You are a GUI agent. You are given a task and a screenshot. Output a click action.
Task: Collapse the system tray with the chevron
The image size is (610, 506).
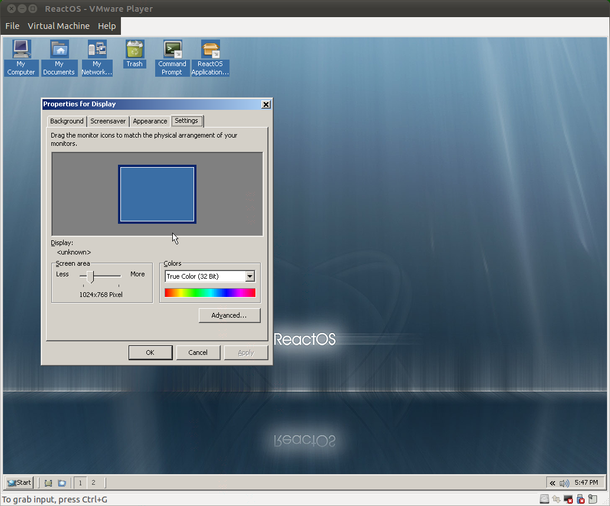tap(552, 482)
